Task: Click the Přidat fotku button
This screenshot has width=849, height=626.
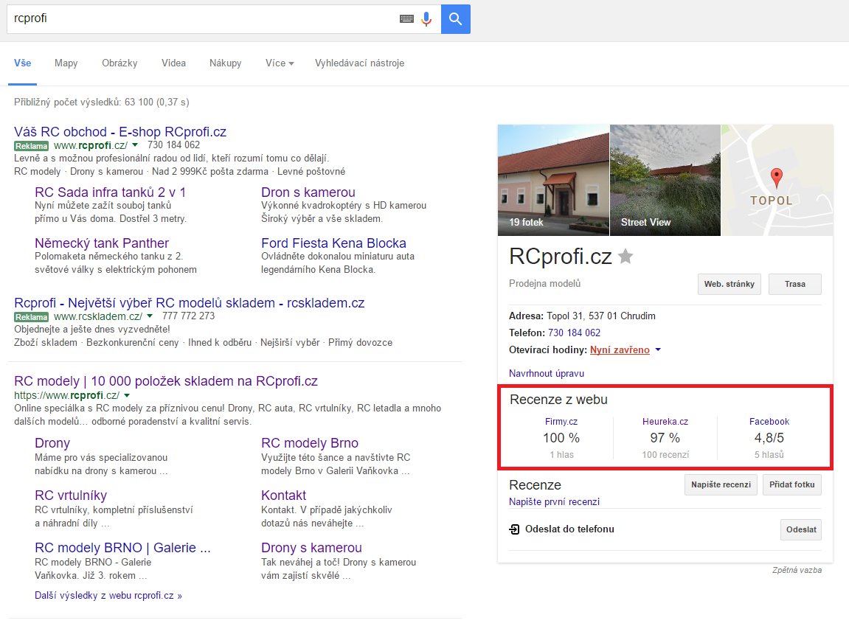Action: coord(791,484)
